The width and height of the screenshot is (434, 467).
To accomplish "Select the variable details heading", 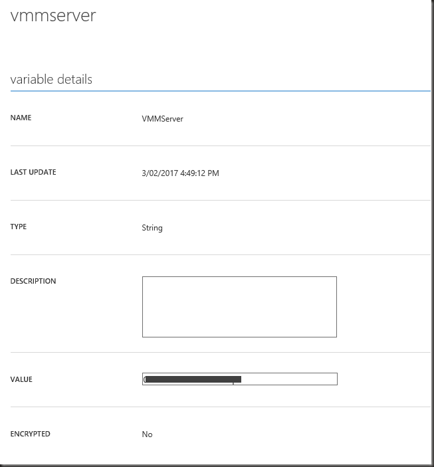I will pos(51,79).
